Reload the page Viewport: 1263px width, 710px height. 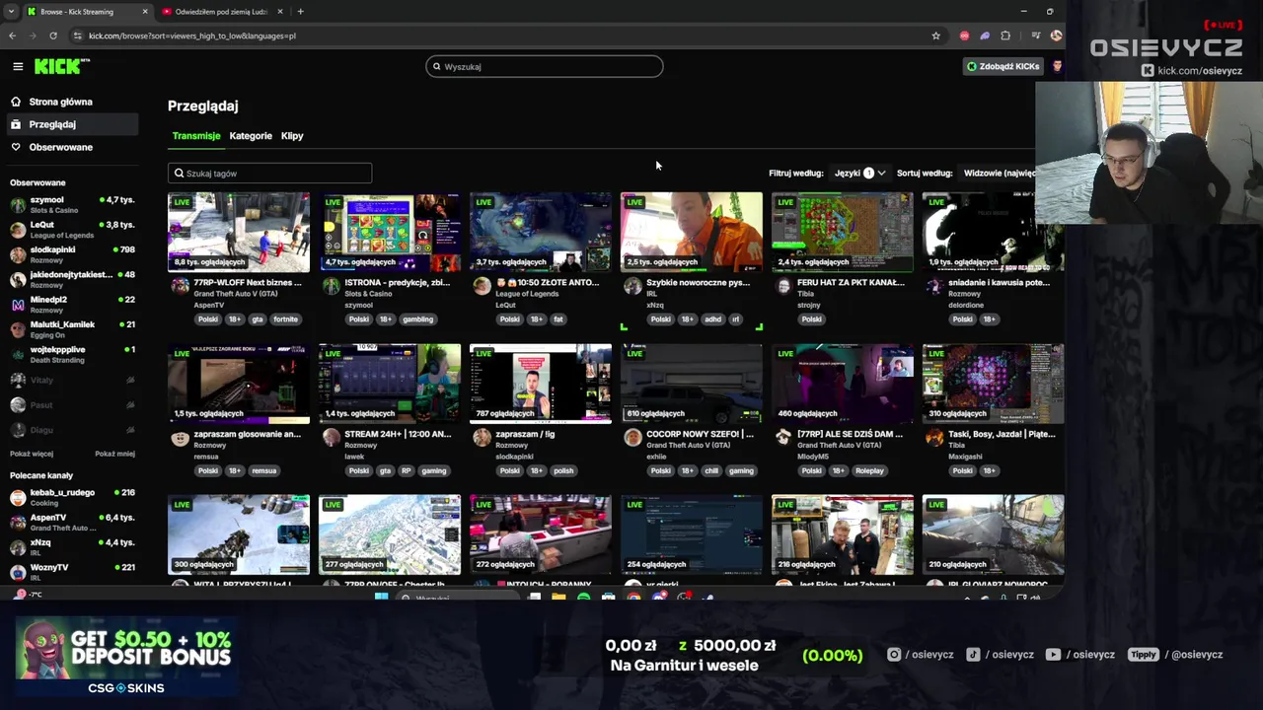(x=53, y=35)
